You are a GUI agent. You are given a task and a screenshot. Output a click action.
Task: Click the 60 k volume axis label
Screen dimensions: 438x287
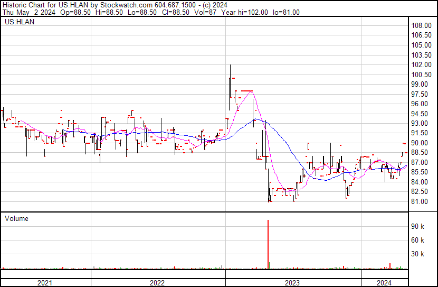pyautogui.click(x=418, y=240)
